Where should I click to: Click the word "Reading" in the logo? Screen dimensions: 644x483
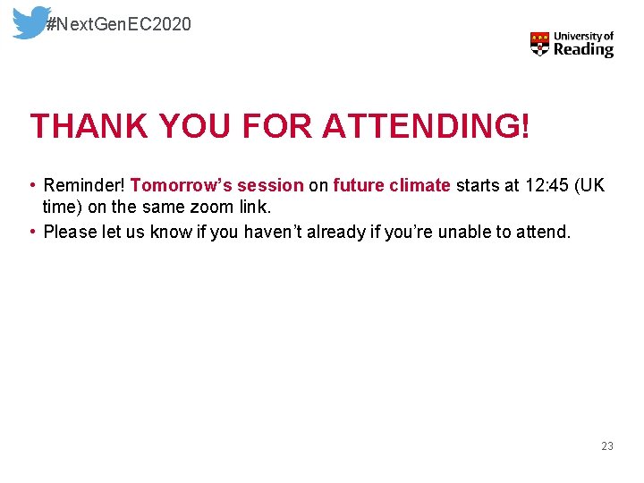tap(583, 50)
